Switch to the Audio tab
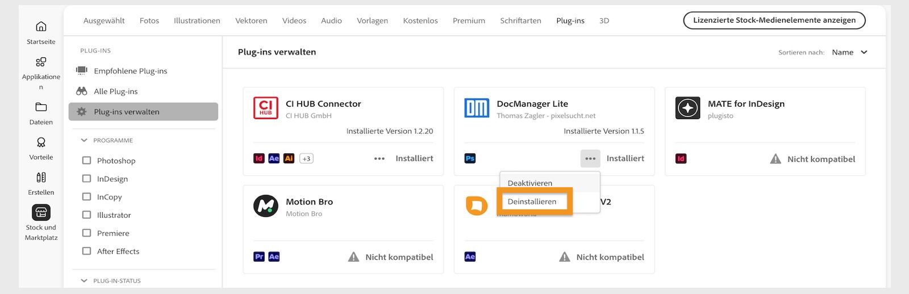The height and width of the screenshot is (294, 909). pyautogui.click(x=331, y=20)
